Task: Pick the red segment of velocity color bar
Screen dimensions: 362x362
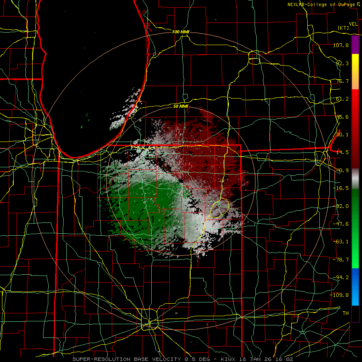Action: point(355,129)
